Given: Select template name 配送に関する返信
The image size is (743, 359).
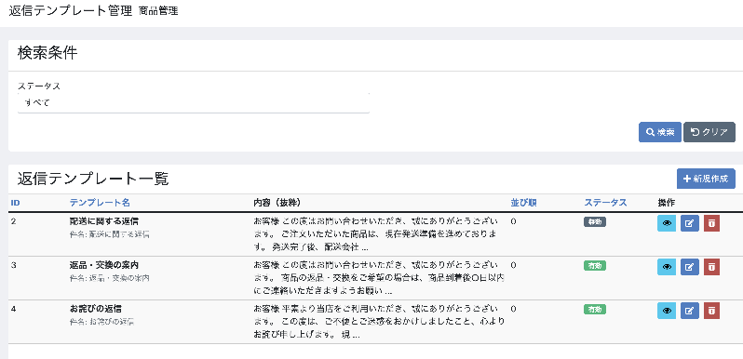Looking at the screenshot, I should click(103, 220).
